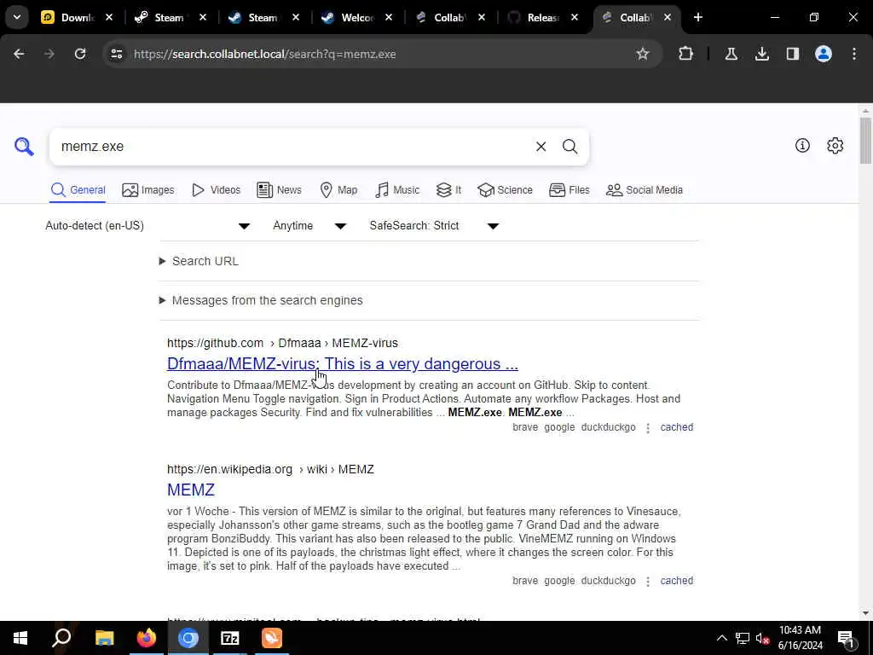Open more options dots on GitHub result
Screen dimensions: 873x655
click(648, 428)
